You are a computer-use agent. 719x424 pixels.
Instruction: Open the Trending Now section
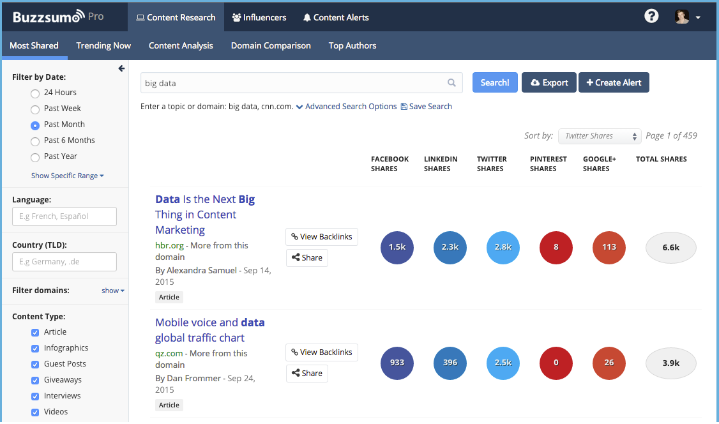tap(103, 45)
